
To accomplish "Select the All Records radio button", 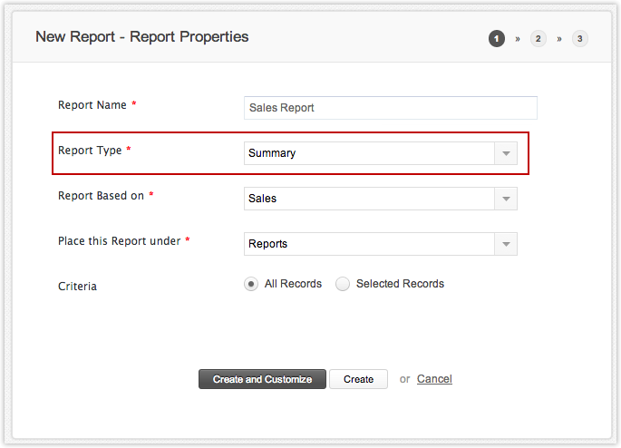I will [x=251, y=284].
